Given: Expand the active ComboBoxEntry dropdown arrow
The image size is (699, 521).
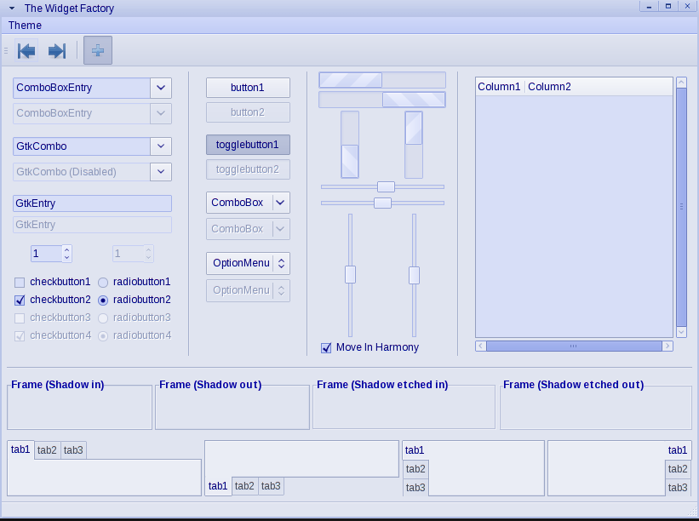Looking at the screenshot, I should [x=161, y=88].
